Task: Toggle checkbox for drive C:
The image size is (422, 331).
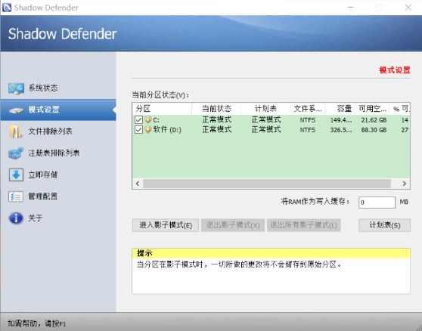Action: 138,120
